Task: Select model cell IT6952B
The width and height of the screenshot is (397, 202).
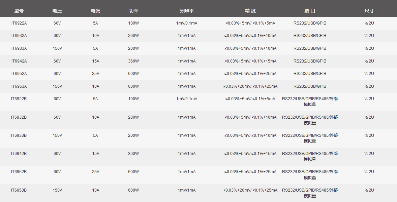Action: pos(19,172)
